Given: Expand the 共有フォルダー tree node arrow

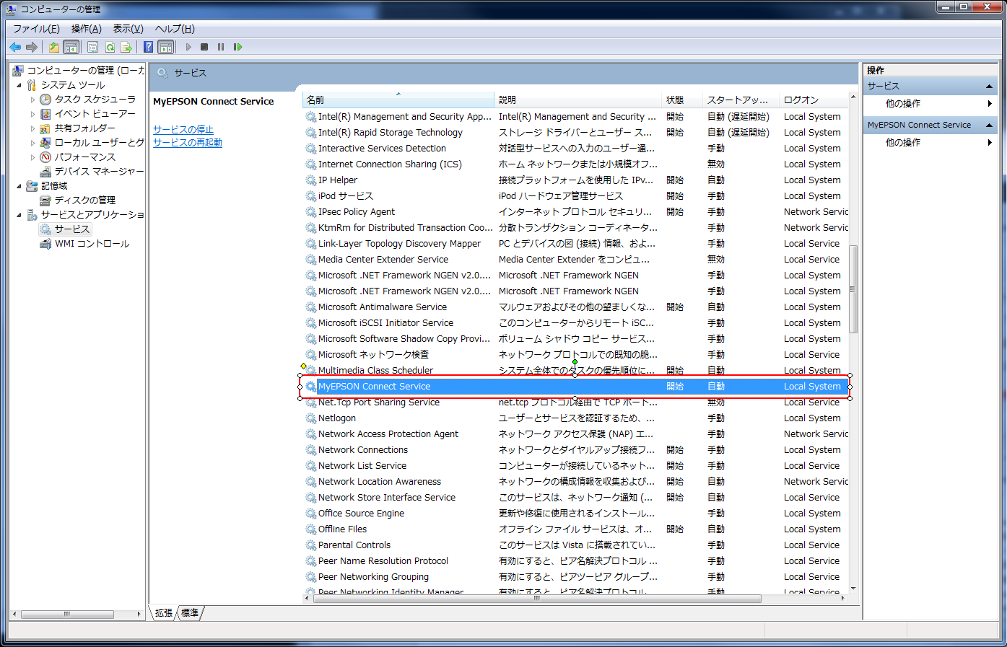Looking at the screenshot, I should tap(32, 128).
